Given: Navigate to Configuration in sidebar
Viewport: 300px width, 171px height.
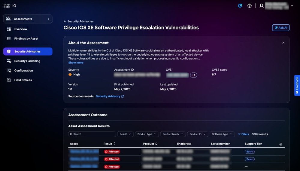Looking at the screenshot, I should (x=23, y=71).
